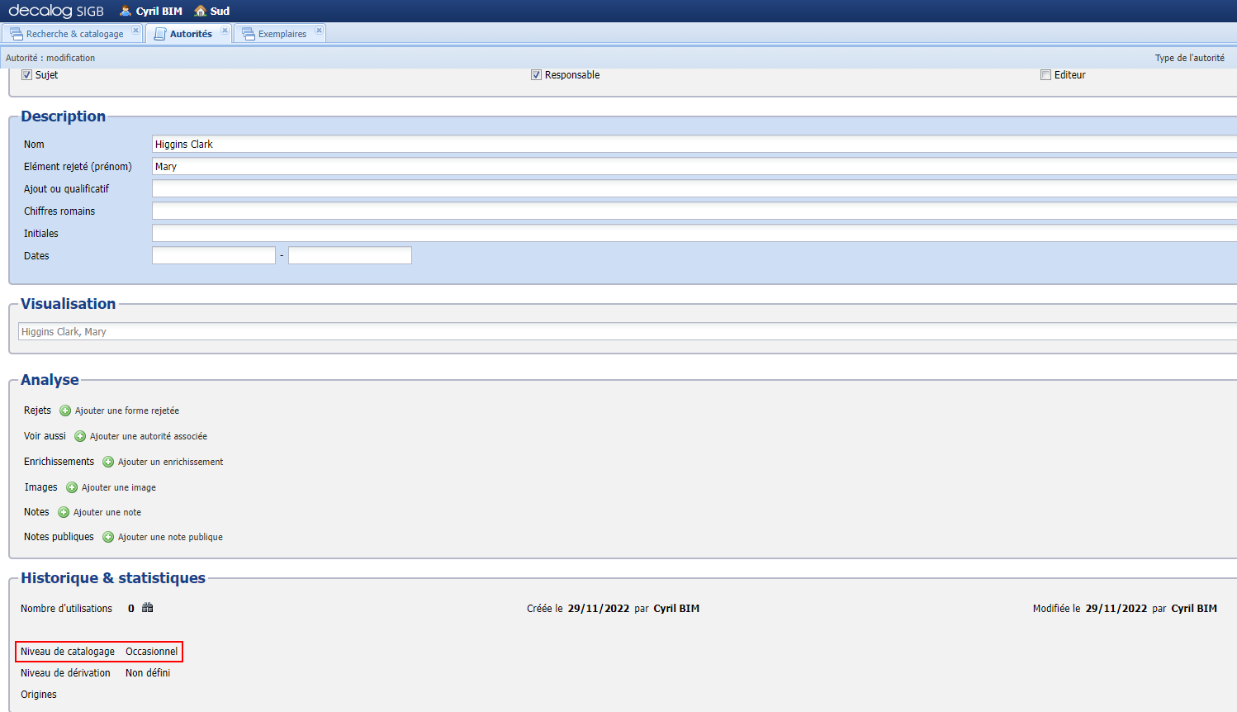Check the Editeur checkbox
The width and height of the screenshot is (1237, 712).
pos(1045,74)
